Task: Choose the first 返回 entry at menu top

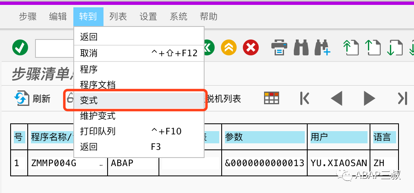Action: coord(139,37)
